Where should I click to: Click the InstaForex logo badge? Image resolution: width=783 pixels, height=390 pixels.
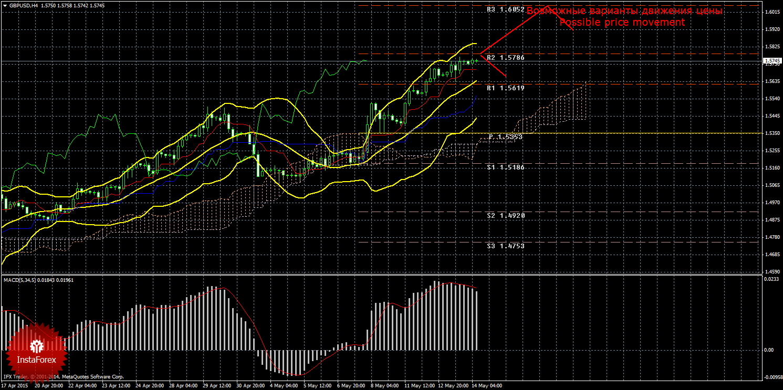click(37, 351)
